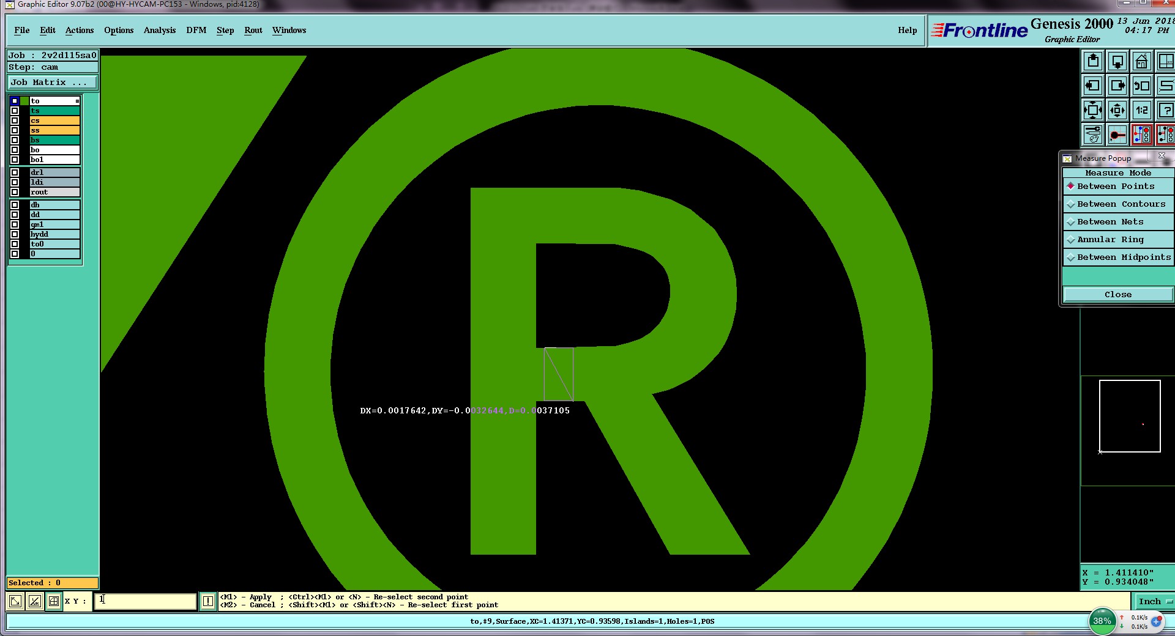Select the 'bo' layer name
The height and width of the screenshot is (636, 1175).
[54, 150]
